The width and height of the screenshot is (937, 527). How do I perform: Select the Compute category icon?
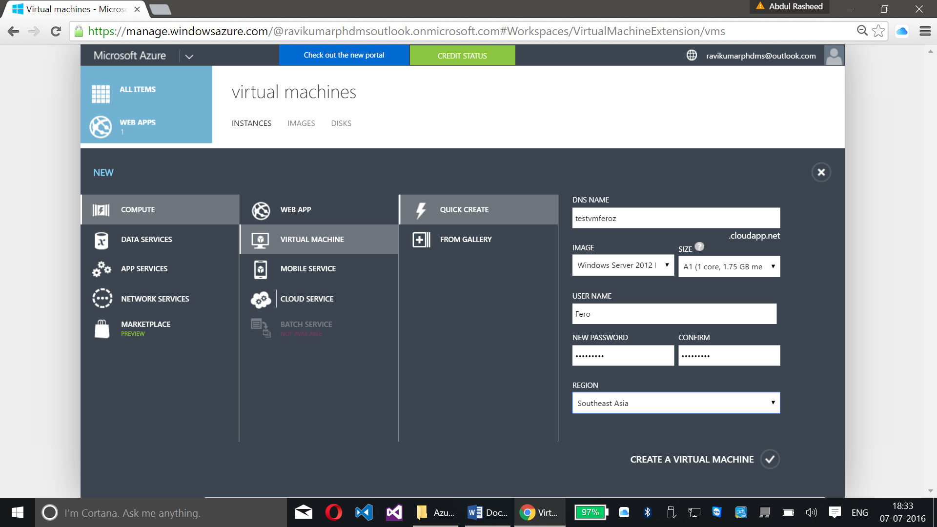pos(101,210)
